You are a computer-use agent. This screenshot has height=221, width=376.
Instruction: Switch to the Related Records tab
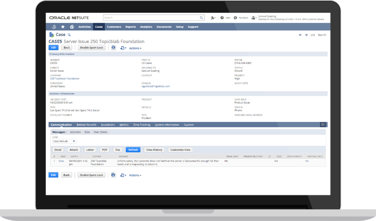point(86,124)
